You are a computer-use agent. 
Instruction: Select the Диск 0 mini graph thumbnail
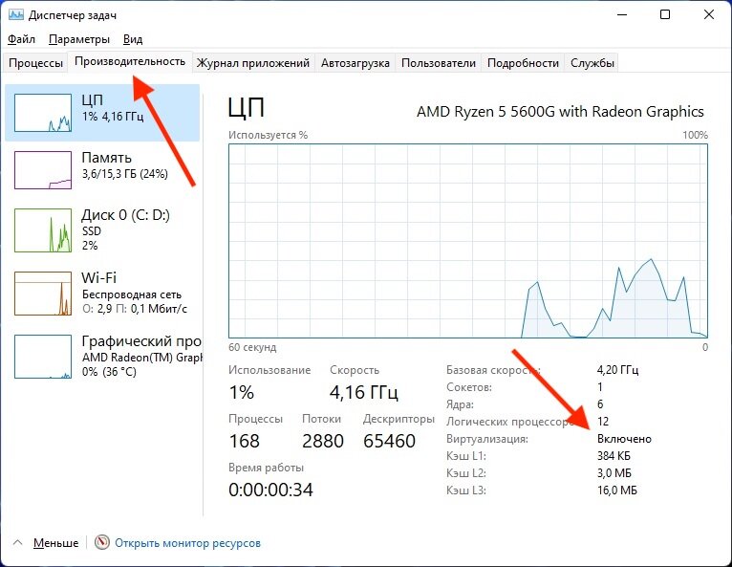pos(43,230)
